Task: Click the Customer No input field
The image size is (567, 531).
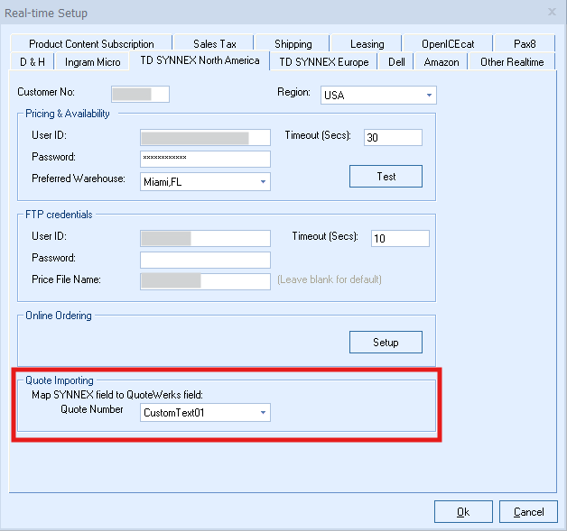Action: [x=140, y=95]
